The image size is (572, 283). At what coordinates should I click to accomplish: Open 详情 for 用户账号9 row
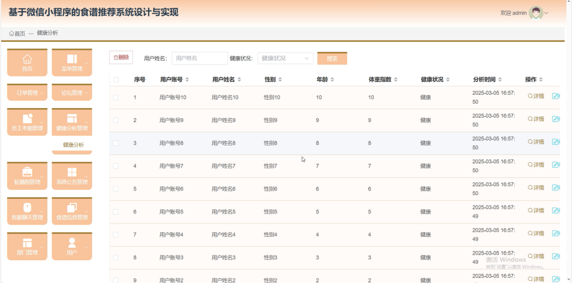tap(536, 119)
